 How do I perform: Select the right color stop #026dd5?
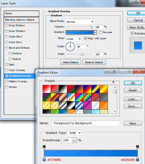(x=137, y=159)
